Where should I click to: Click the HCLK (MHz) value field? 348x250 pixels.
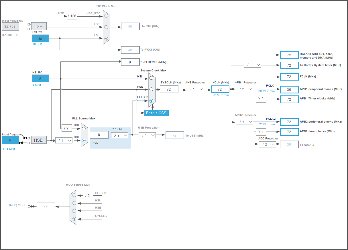[220, 89]
